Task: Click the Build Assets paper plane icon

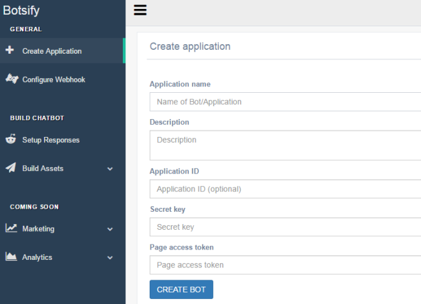Action: coord(11,168)
